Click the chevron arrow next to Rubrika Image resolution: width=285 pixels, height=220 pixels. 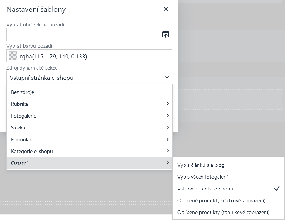point(167,104)
